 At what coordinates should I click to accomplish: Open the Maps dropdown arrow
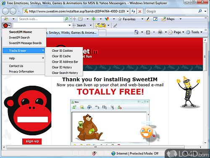click(x=181, y=19)
